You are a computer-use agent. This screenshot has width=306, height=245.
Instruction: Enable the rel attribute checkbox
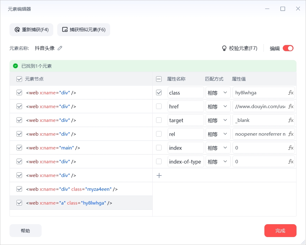click(159, 134)
